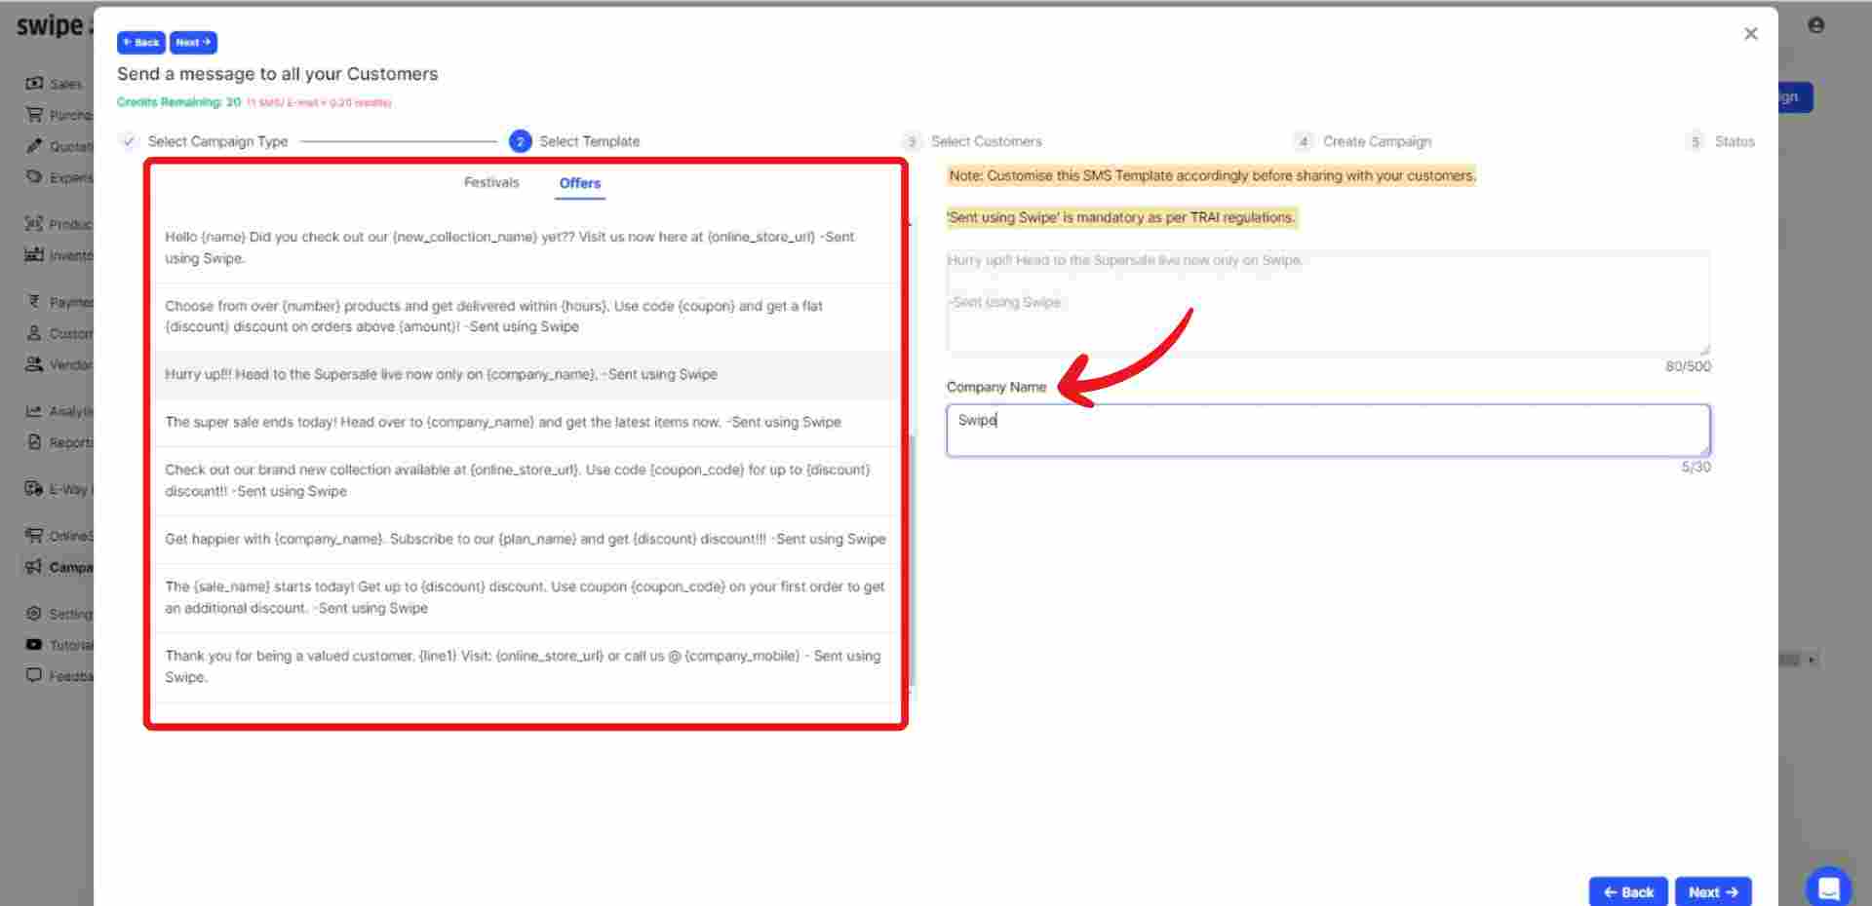Screen dimensions: 1872x906
Task: Switch to the Festivals tab
Action: point(491,182)
